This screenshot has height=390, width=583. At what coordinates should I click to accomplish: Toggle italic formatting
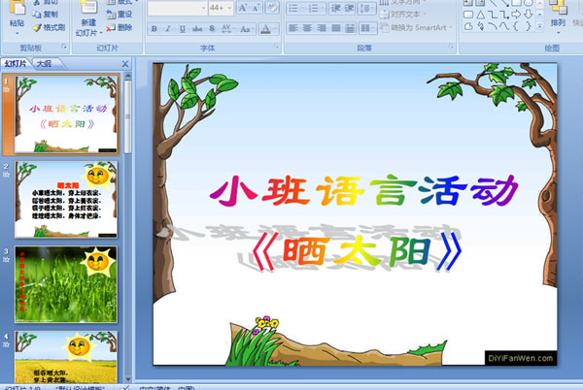168,29
